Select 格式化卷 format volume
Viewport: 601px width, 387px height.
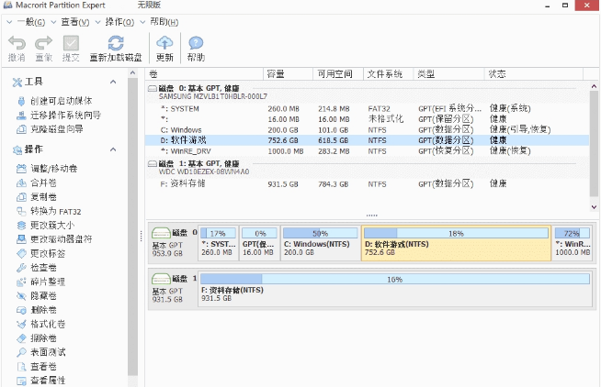coord(41,325)
